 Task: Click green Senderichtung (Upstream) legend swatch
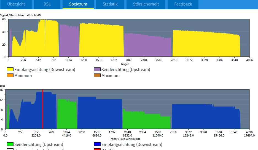(x=10, y=144)
